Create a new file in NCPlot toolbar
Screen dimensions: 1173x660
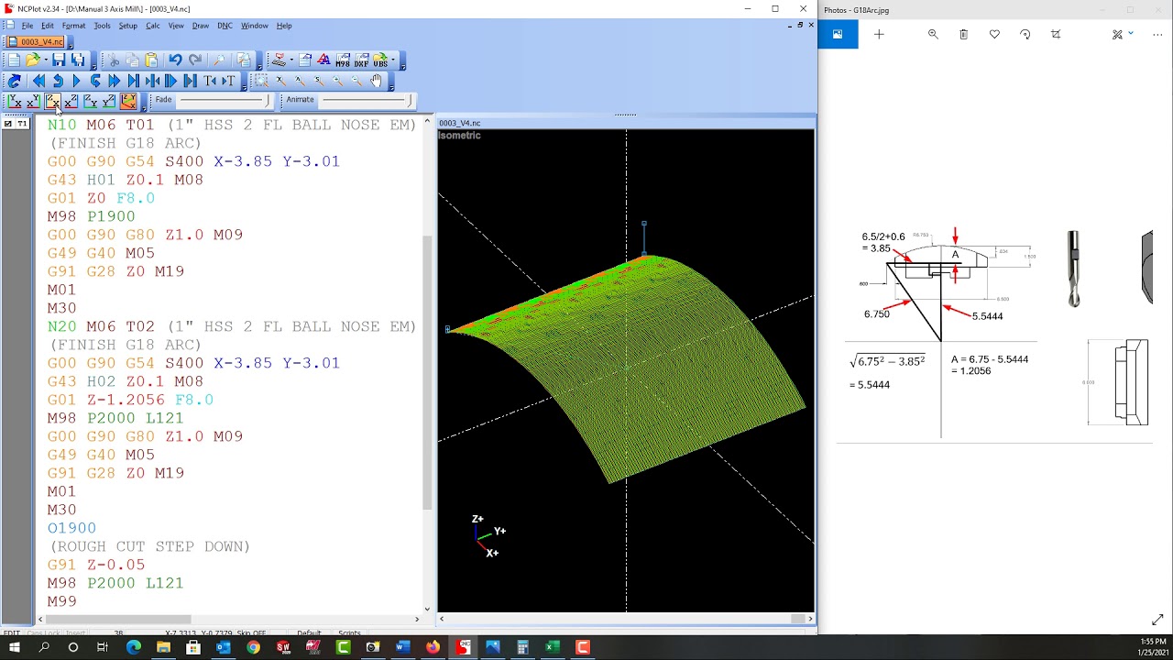[14, 60]
